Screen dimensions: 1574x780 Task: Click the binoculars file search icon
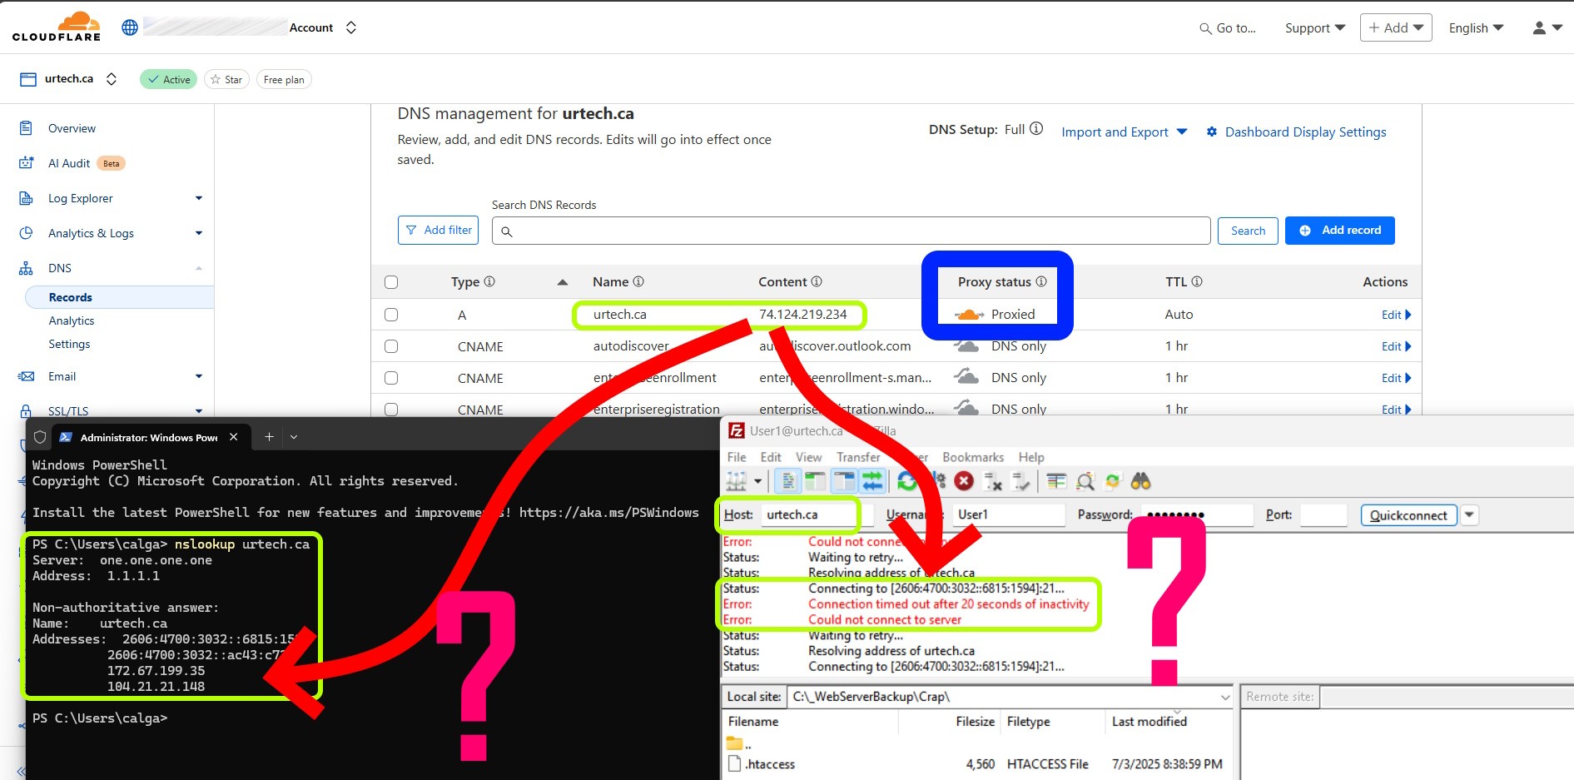tap(1140, 481)
